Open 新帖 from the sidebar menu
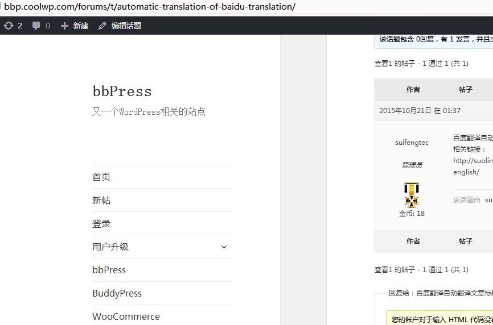Viewport: 493px width, 325px height. (x=101, y=201)
